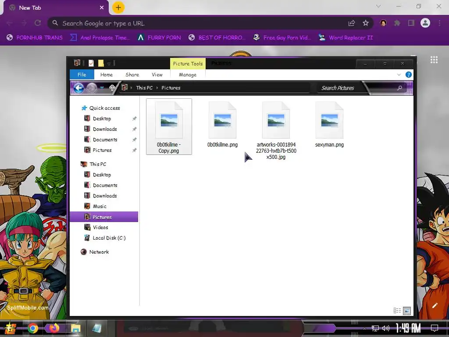This screenshot has width=449, height=337.
Task: Open Downloads under This PC
Action: (105, 196)
